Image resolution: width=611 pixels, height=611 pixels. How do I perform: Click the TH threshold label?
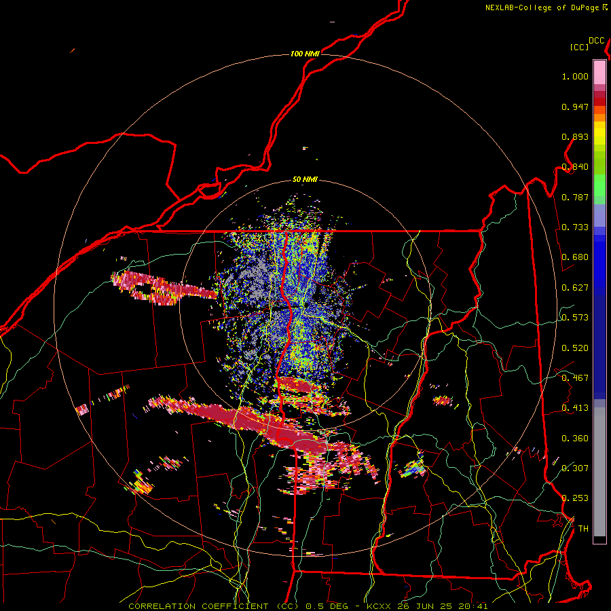(x=583, y=529)
